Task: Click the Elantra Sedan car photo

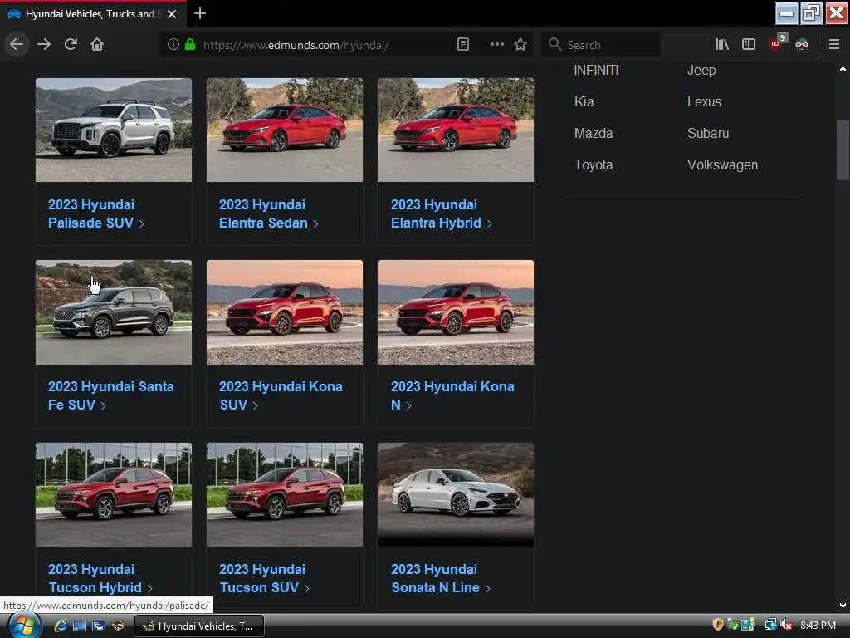Action: point(285,130)
